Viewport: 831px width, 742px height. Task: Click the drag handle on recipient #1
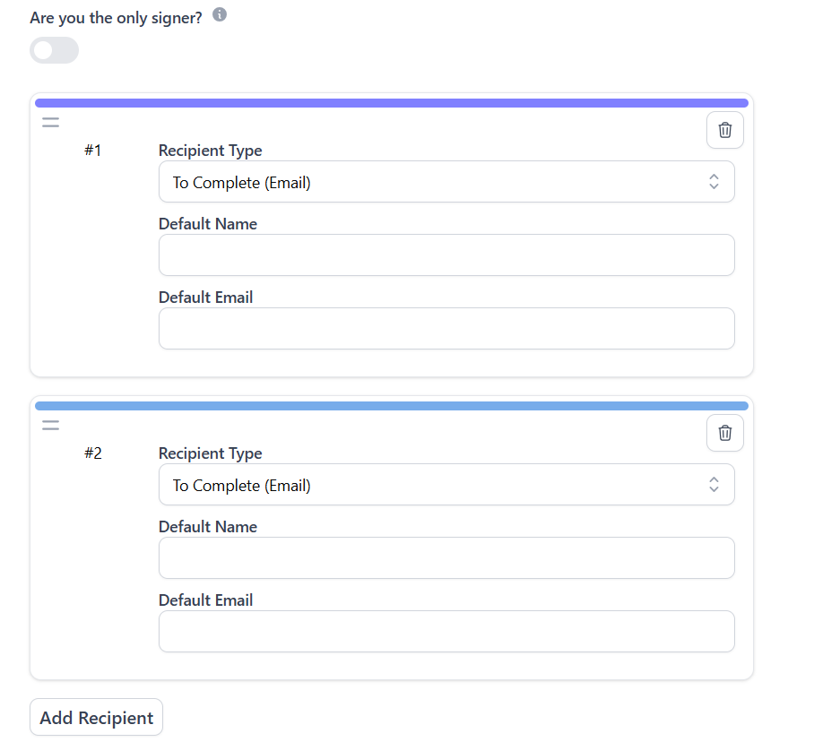coord(50,123)
